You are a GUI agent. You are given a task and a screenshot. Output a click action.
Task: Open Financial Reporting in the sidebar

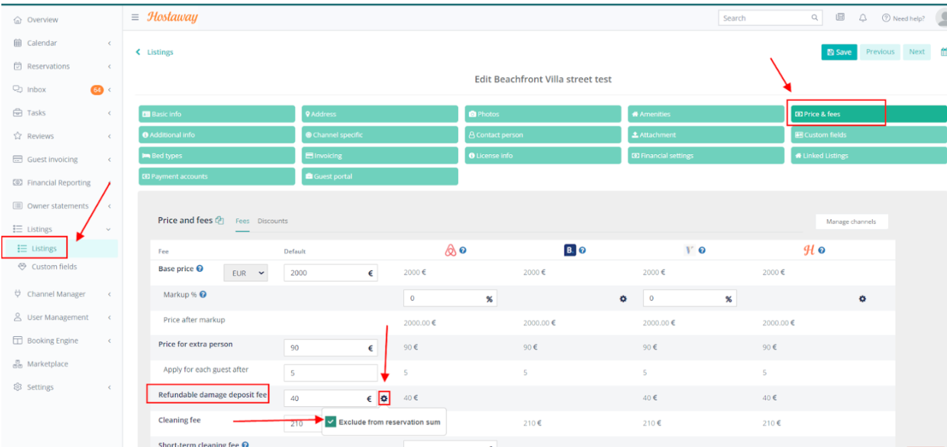click(x=58, y=183)
